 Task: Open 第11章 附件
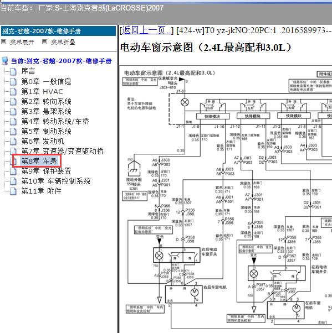click(x=41, y=191)
